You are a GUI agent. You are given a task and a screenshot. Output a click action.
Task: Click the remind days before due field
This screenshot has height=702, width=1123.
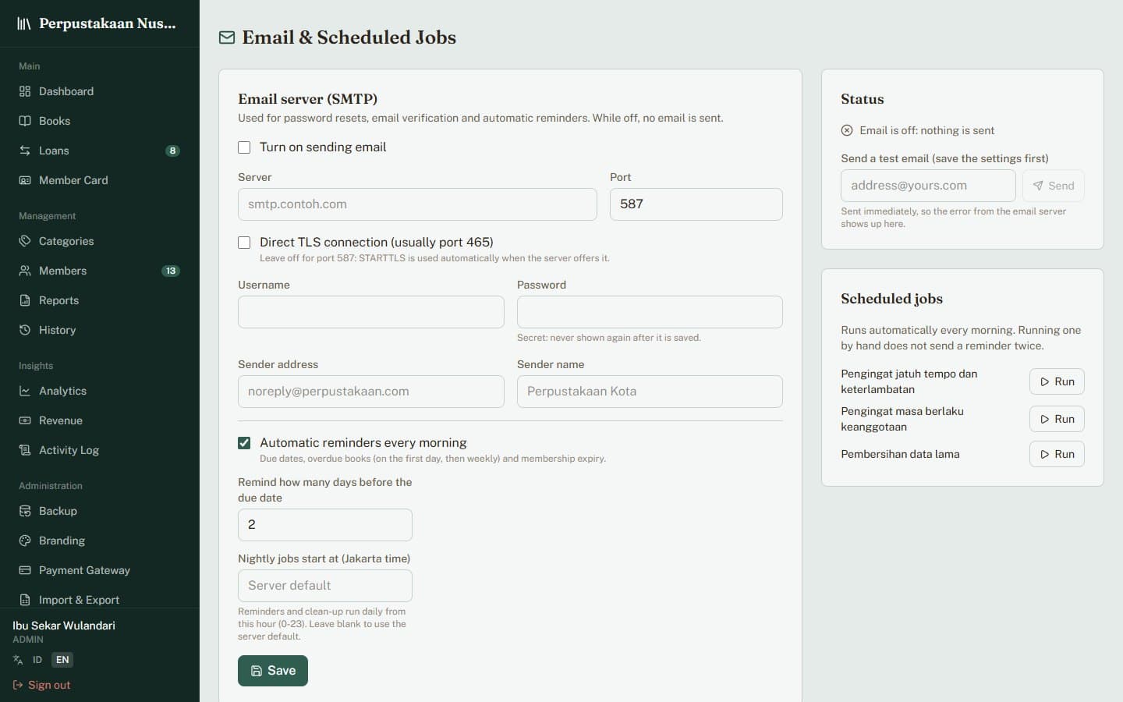pyautogui.click(x=325, y=525)
